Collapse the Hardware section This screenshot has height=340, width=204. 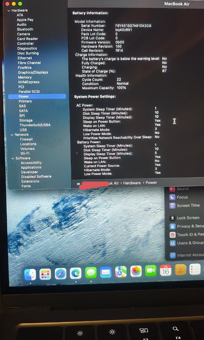click(x=9, y=10)
